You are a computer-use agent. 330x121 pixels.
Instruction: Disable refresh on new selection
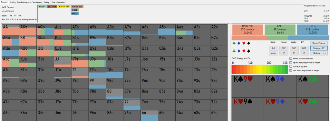point(291,58)
